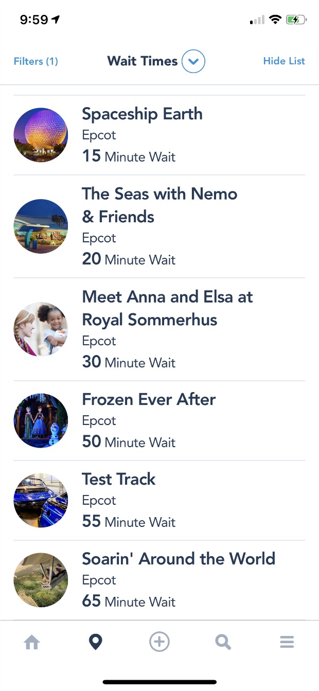The image size is (319, 691).
Task: Select the Frozen Ever After entry
Action: pos(159,421)
